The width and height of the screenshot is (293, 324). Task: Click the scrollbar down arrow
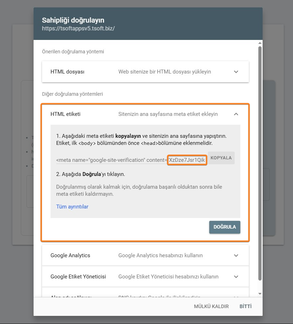tap(260, 293)
